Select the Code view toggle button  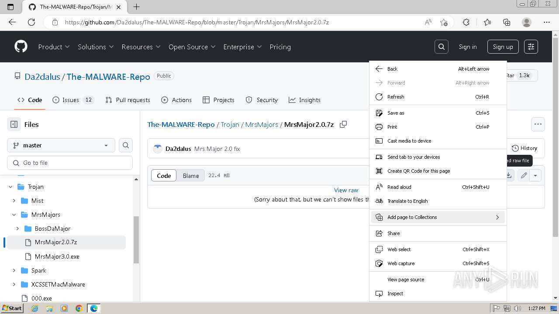click(x=164, y=175)
